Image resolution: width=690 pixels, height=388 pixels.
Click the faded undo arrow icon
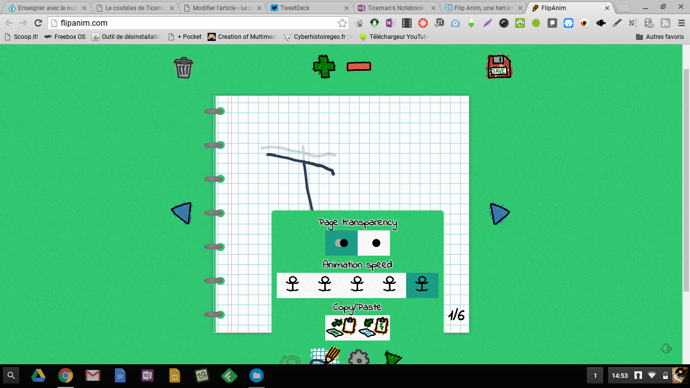click(290, 360)
